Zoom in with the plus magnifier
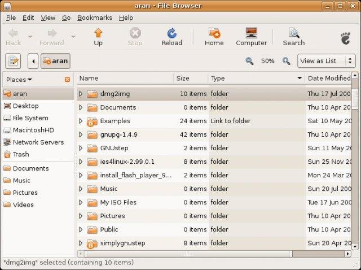The image size is (361, 270). click(286, 61)
